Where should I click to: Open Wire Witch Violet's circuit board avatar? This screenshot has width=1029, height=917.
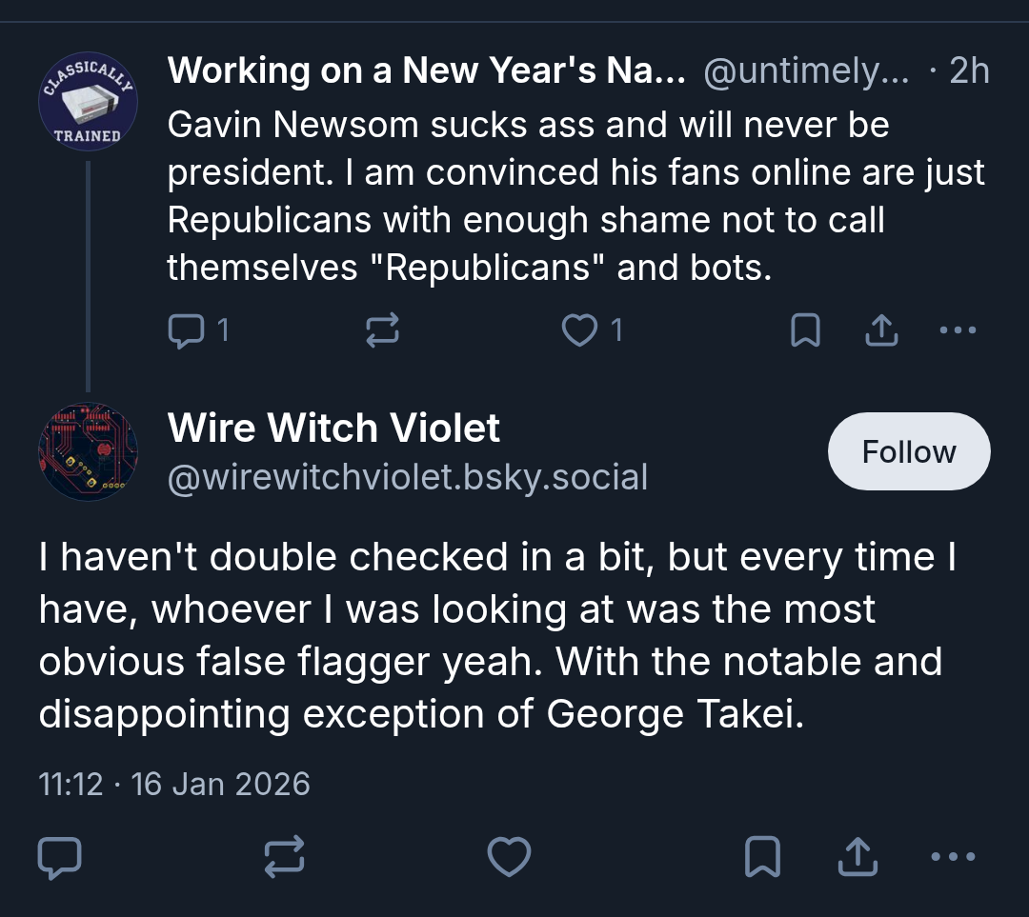coord(88,451)
